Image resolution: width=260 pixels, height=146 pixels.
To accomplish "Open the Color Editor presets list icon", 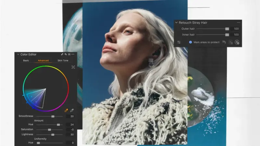I will 69,54.
